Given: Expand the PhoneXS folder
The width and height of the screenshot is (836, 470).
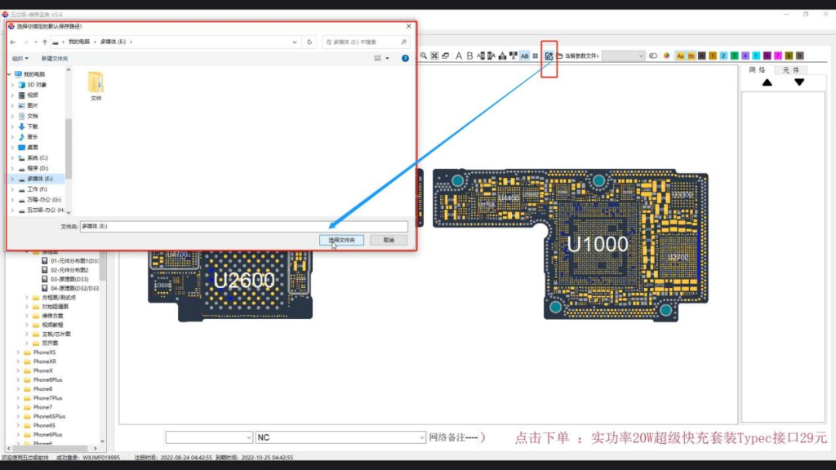Looking at the screenshot, I should point(18,352).
